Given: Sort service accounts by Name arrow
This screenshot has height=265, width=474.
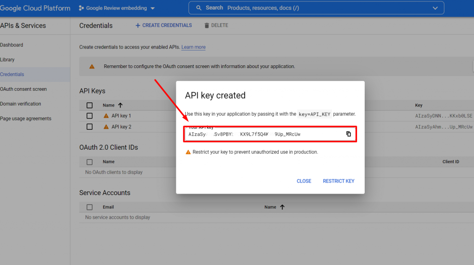Looking at the screenshot, I should pyautogui.click(x=282, y=207).
